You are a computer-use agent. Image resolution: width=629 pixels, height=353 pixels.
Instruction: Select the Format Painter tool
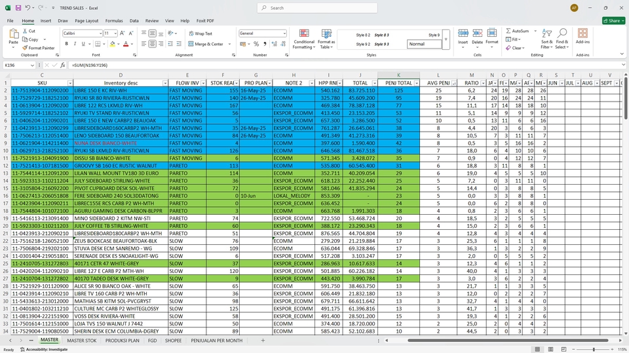point(38,48)
